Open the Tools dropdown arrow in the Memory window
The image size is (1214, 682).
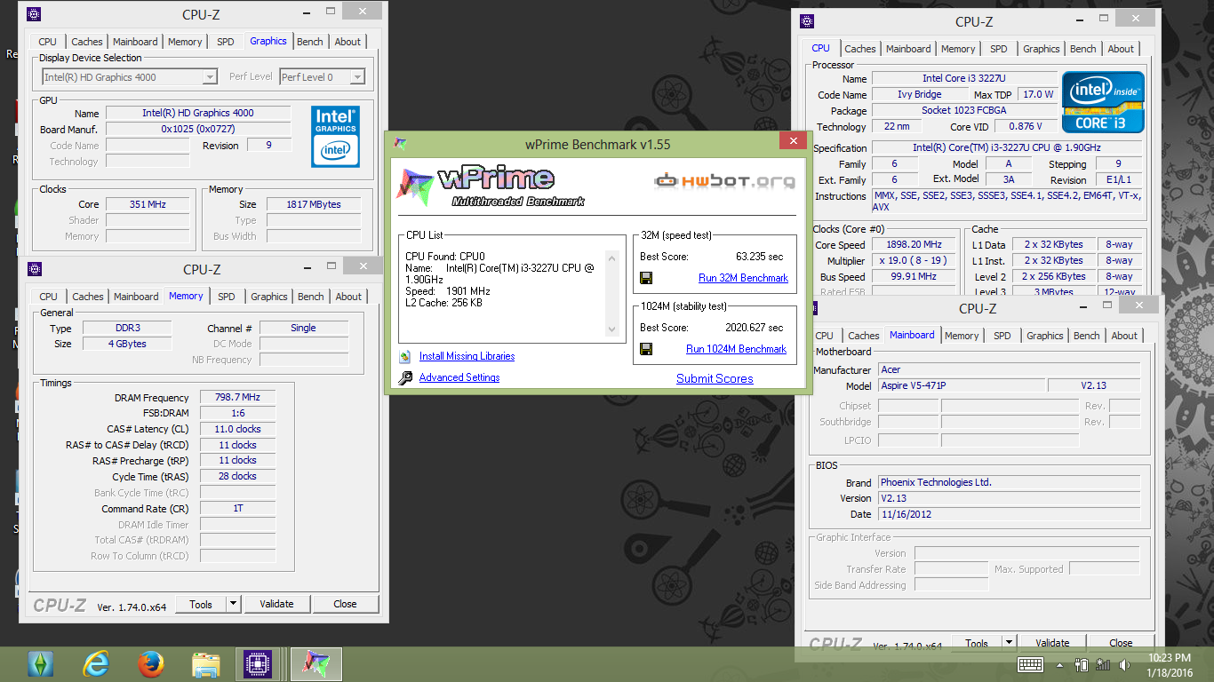[x=233, y=604]
